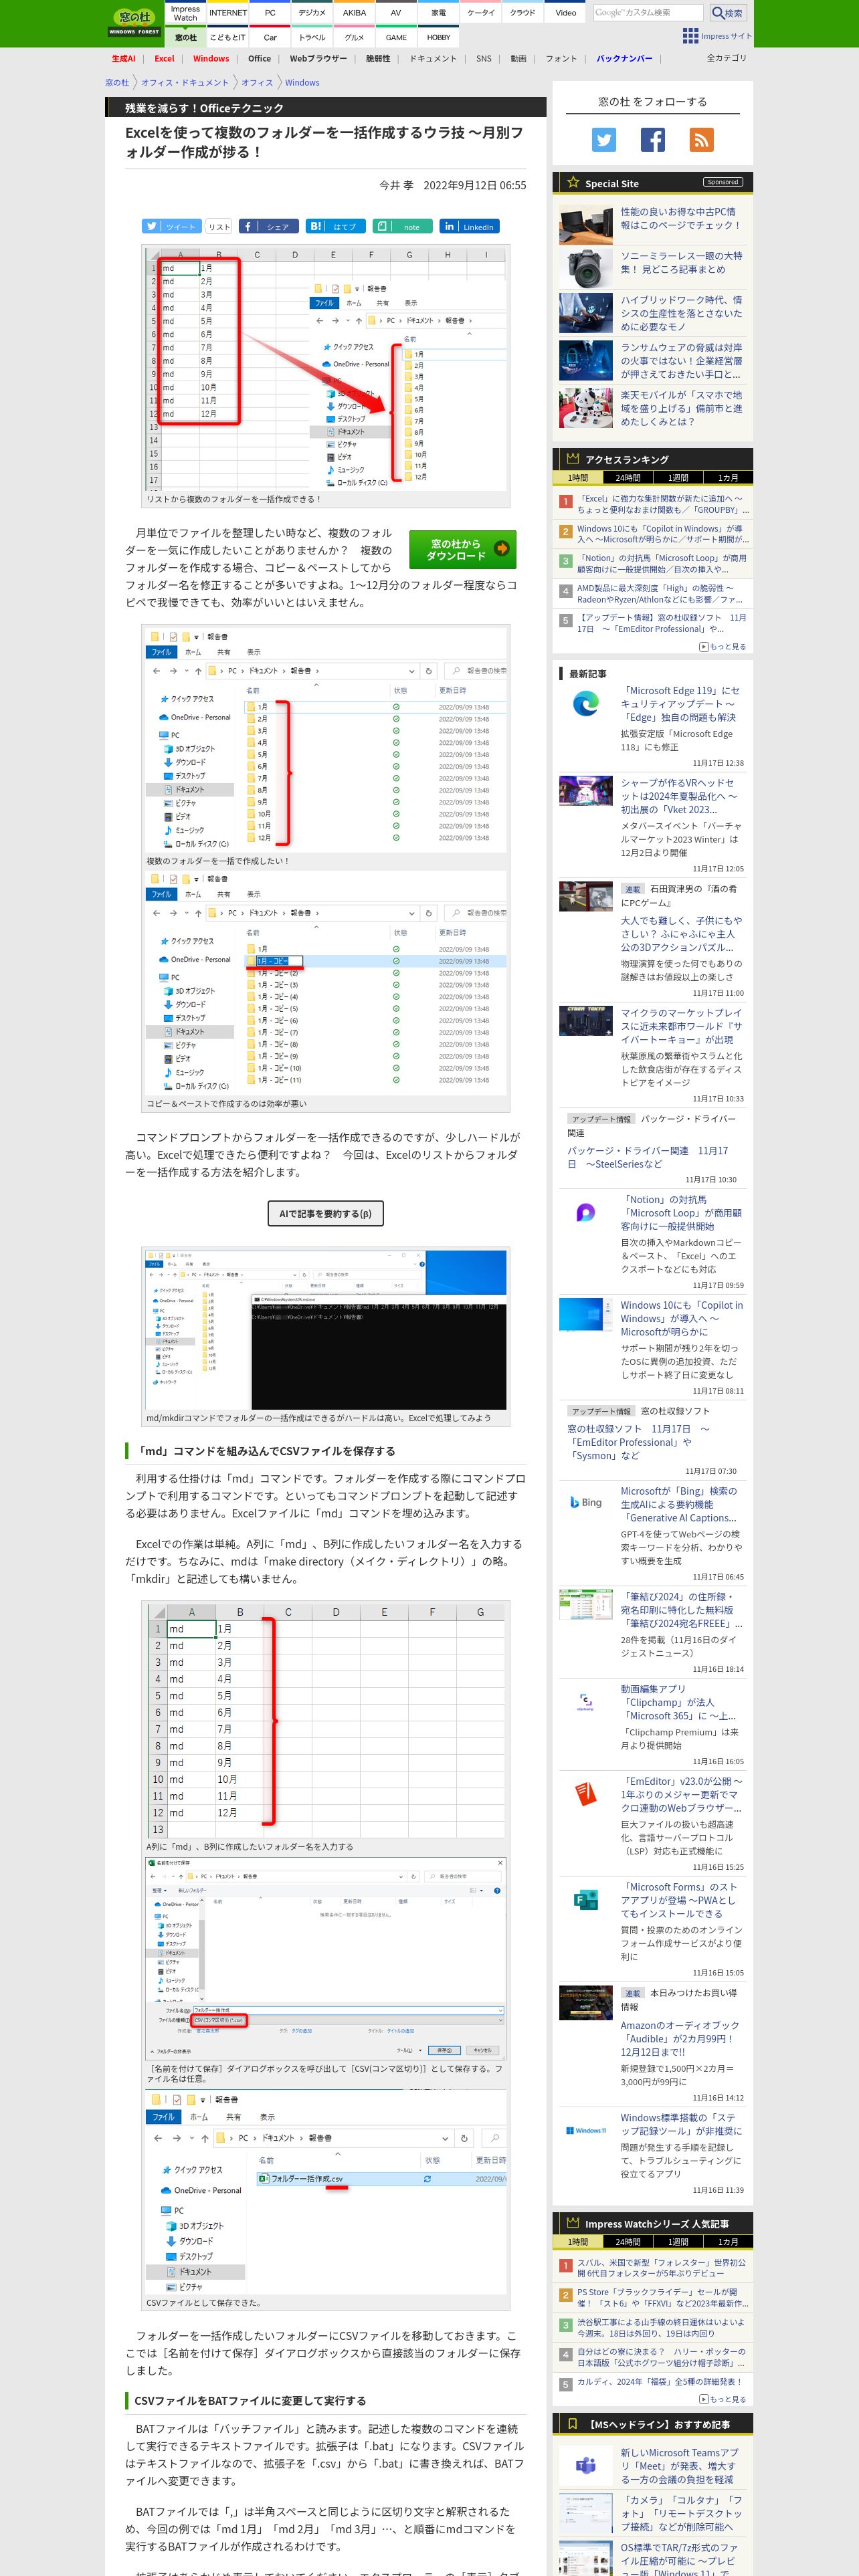Open the mkdir command prompt screenshot
Screen dimensions: 859x2576
(326, 1330)
